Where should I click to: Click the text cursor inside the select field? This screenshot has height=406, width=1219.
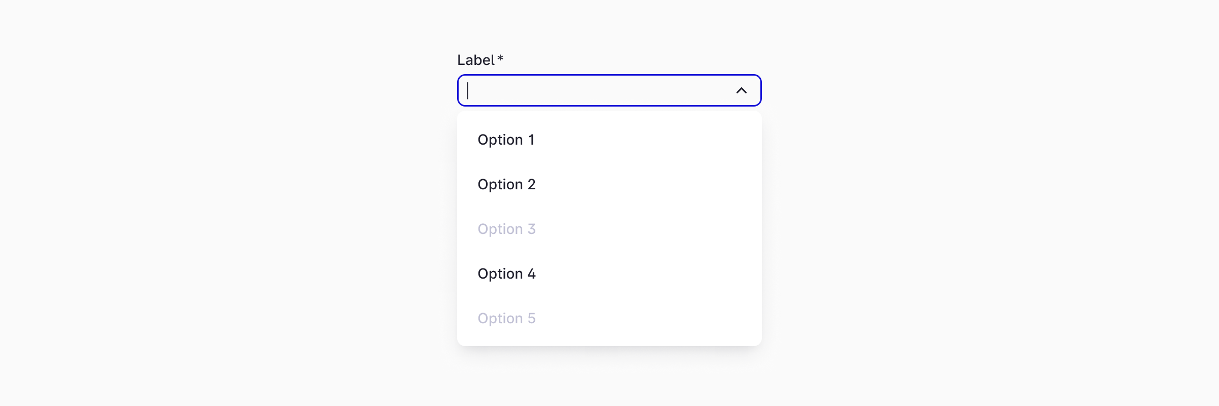coord(468,90)
